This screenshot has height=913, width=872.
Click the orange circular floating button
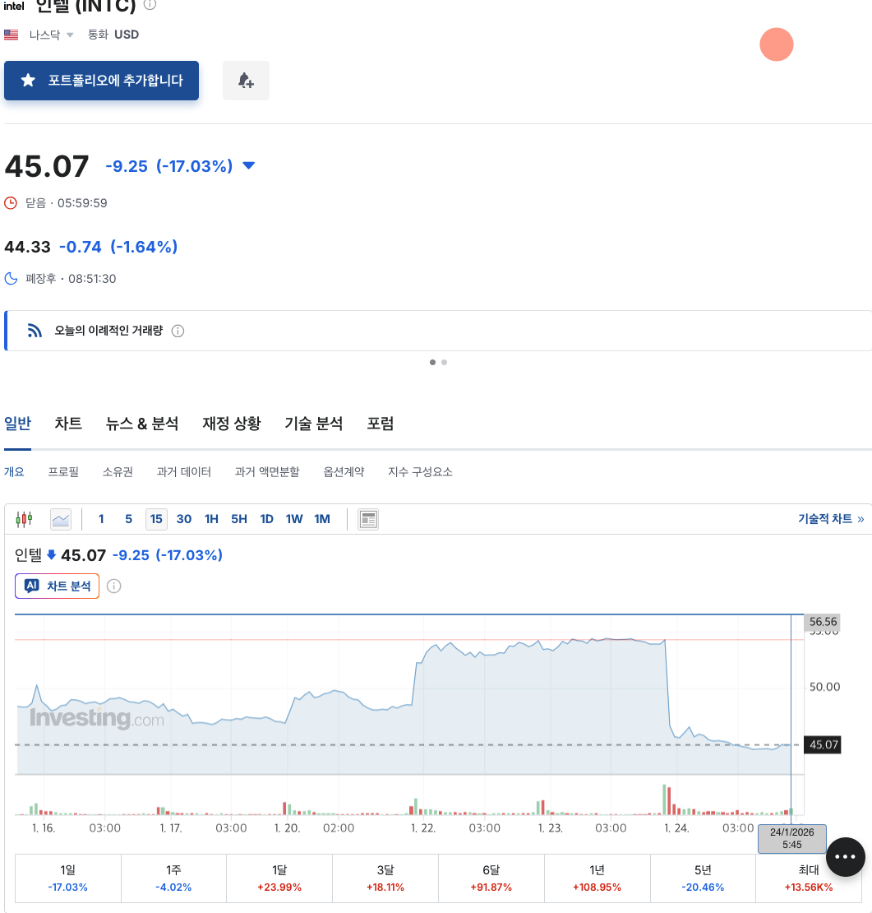tap(777, 44)
